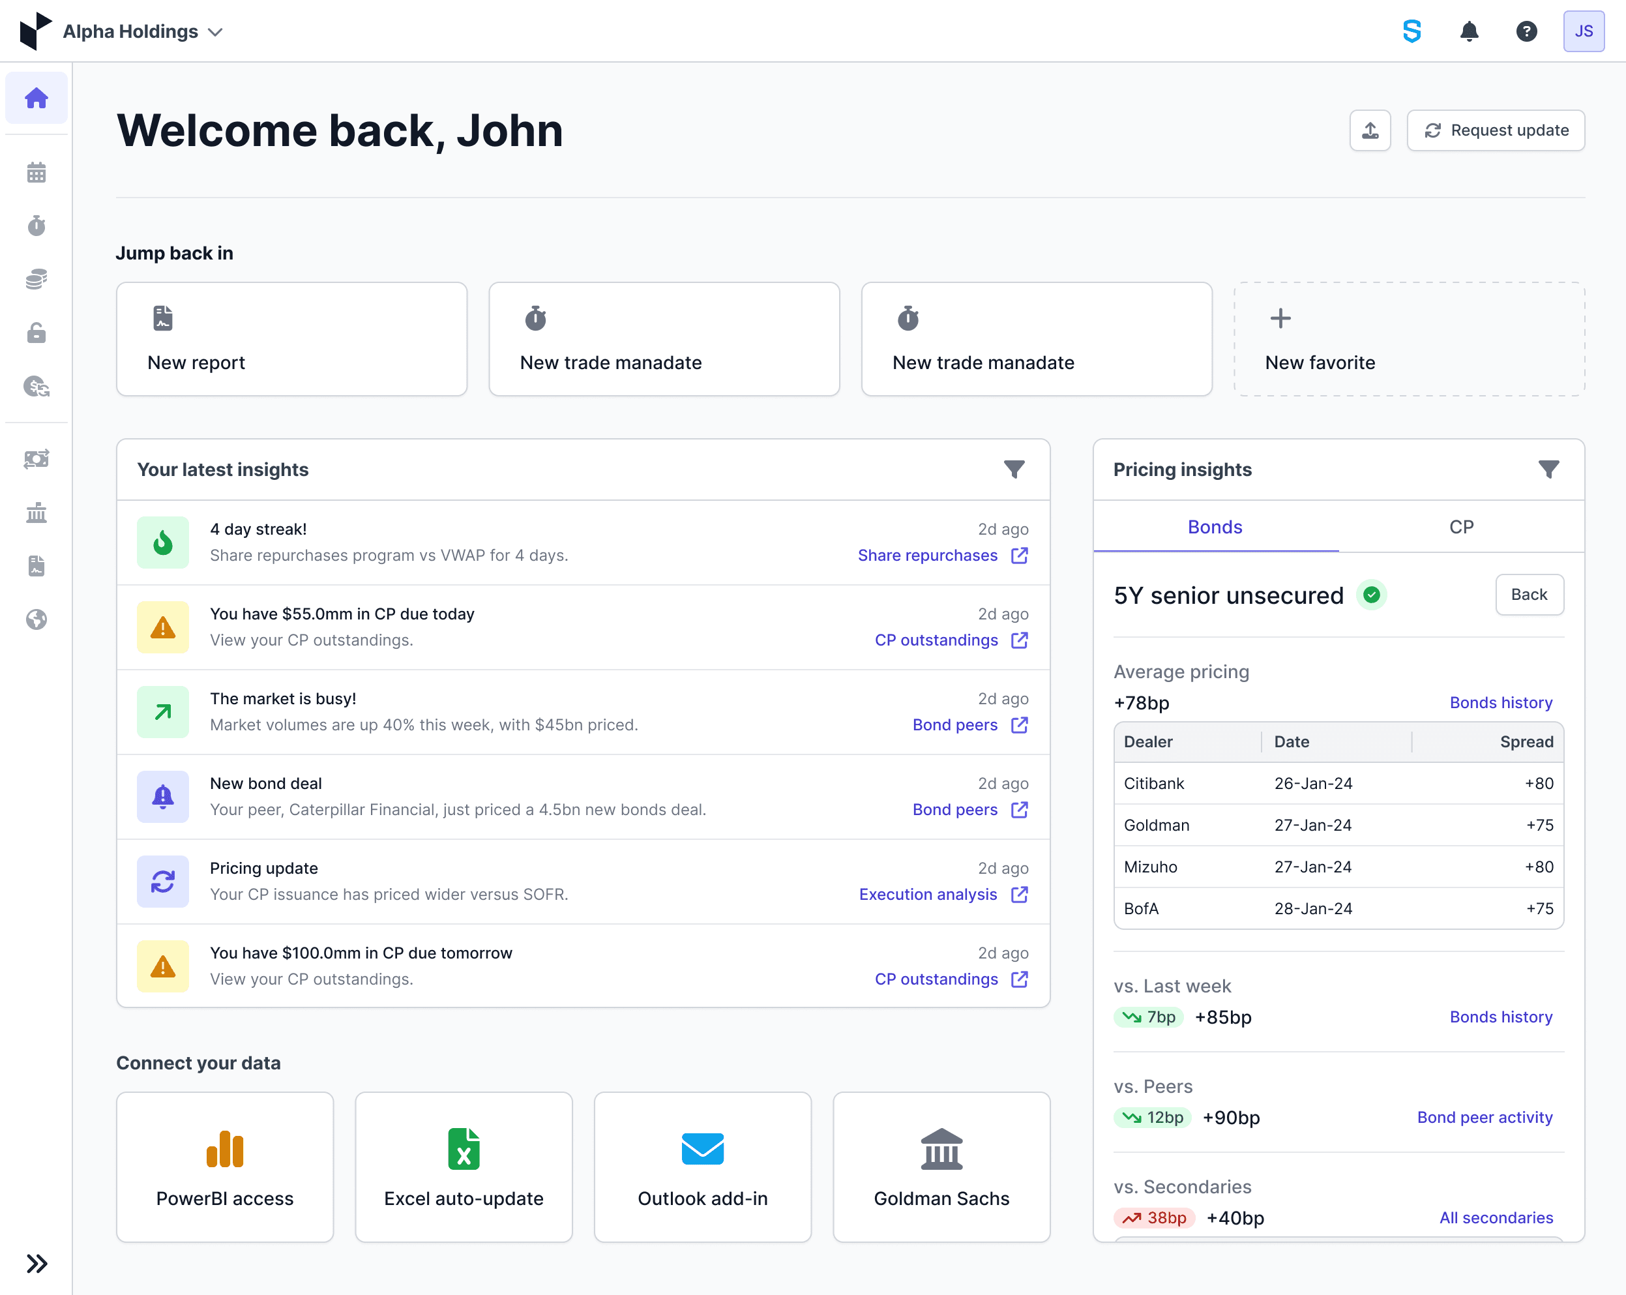Open the bank building icon in the sidebar

pyautogui.click(x=37, y=513)
